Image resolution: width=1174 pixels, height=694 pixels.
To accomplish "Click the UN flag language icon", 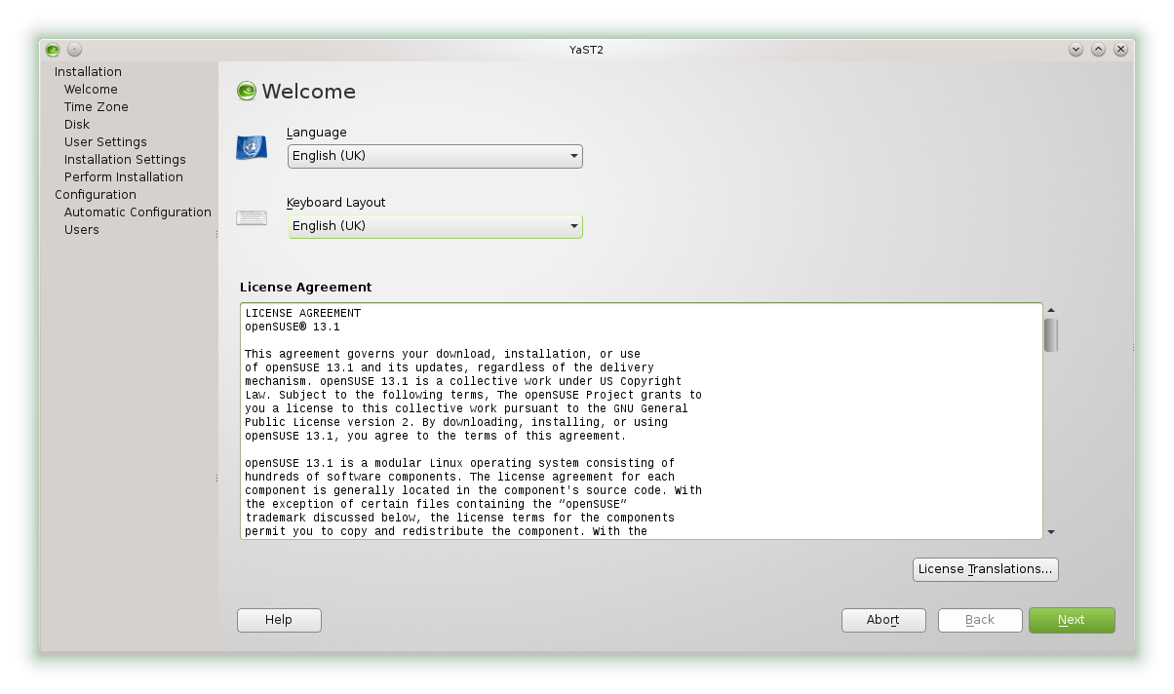I will [x=252, y=148].
